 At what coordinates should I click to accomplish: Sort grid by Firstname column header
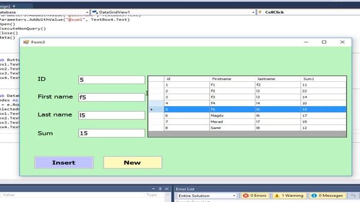coord(232,79)
